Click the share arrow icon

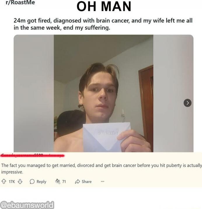point(77,182)
